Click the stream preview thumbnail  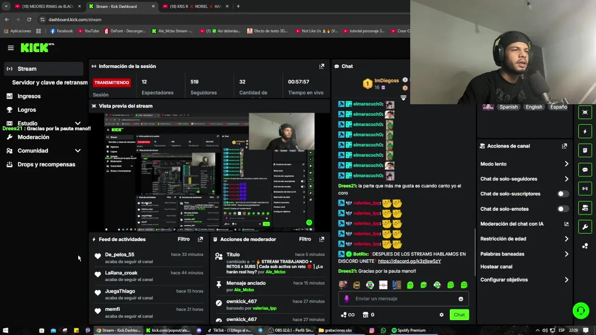coord(210,172)
